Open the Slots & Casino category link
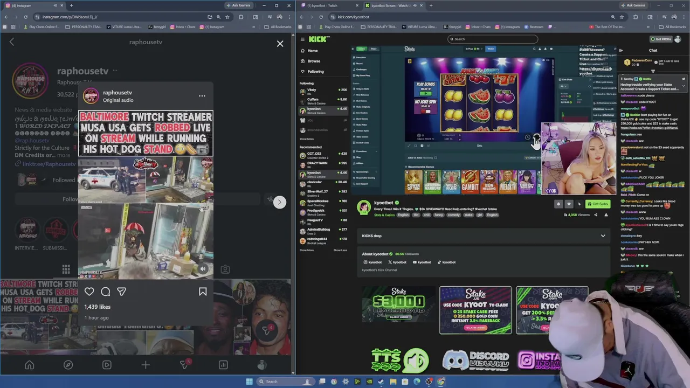This screenshot has height=388, width=690. pyautogui.click(x=384, y=215)
